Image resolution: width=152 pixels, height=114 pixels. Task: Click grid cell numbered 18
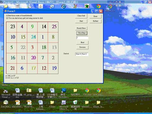[x=43, y=48]
